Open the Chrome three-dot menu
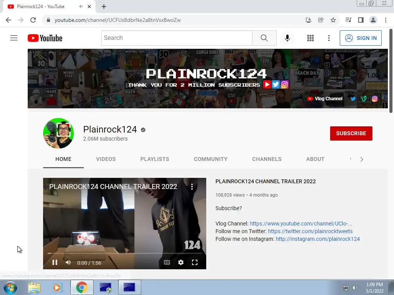The width and height of the screenshot is (394, 295). pos(386,20)
